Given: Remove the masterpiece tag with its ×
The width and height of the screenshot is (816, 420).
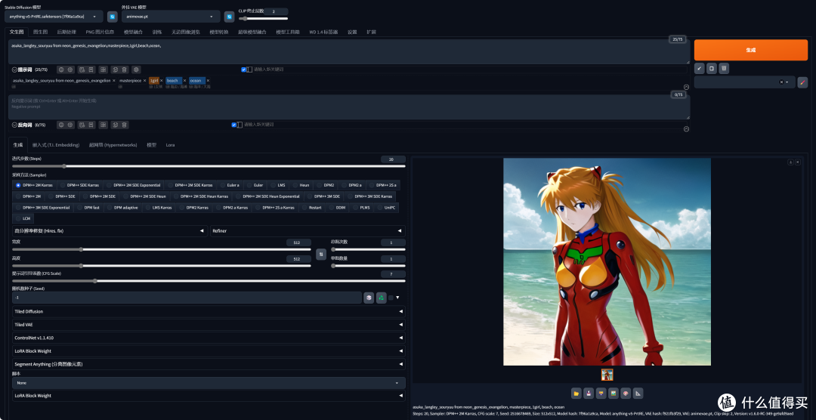Looking at the screenshot, I should tap(144, 81).
